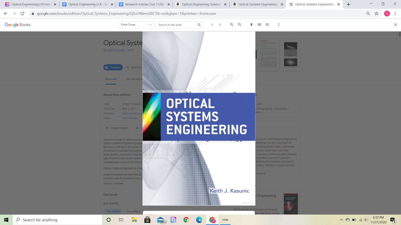Select the 'Any edition' chip
The image size is (401, 225).
133,211
